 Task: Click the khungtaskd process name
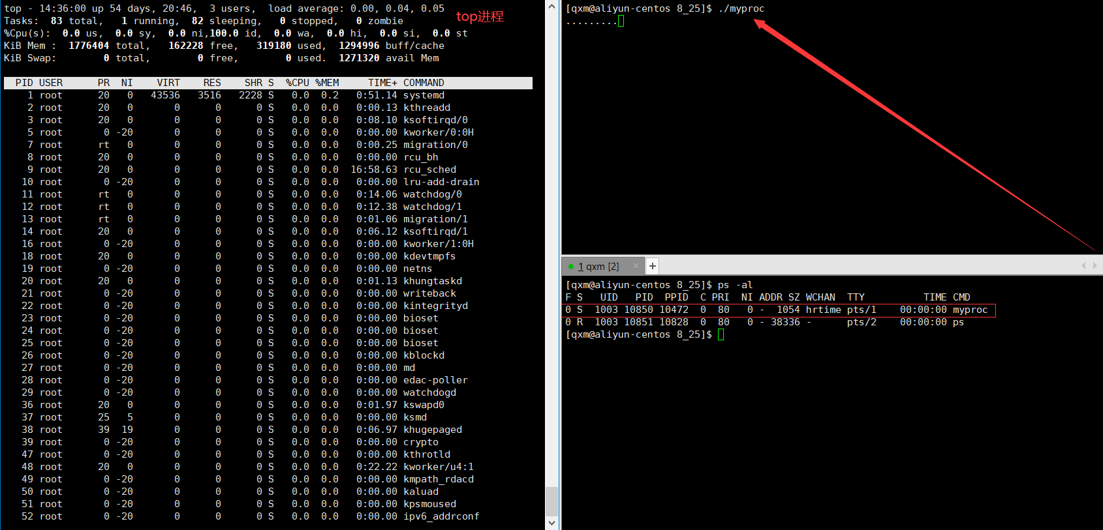pos(433,281)
